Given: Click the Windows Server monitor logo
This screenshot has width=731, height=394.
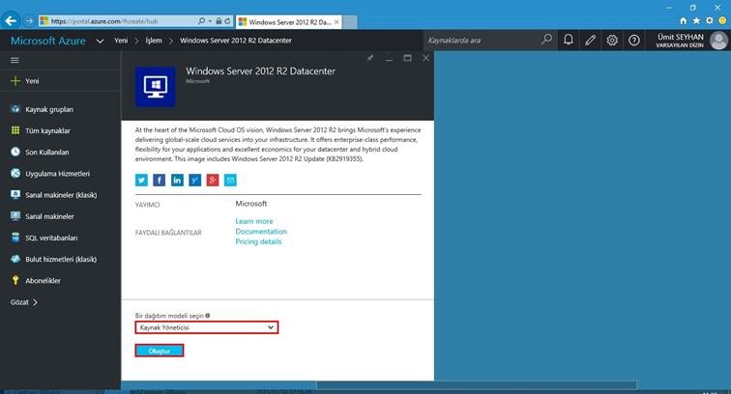Looking at the screenshot, I should [156, 87].
